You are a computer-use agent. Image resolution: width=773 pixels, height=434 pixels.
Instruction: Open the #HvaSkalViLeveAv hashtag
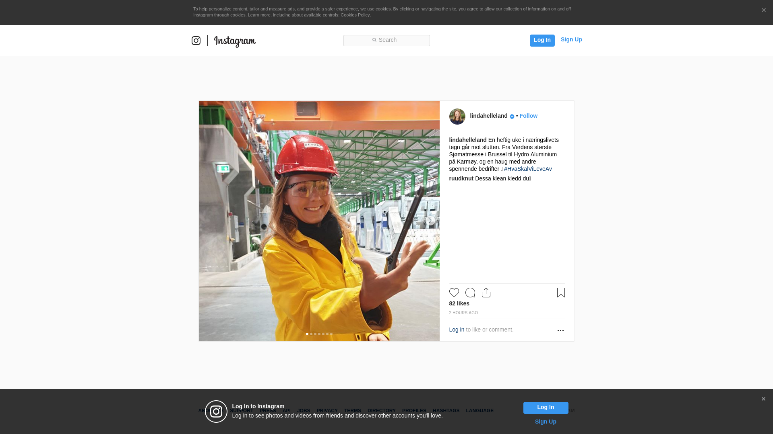[528, 169]
